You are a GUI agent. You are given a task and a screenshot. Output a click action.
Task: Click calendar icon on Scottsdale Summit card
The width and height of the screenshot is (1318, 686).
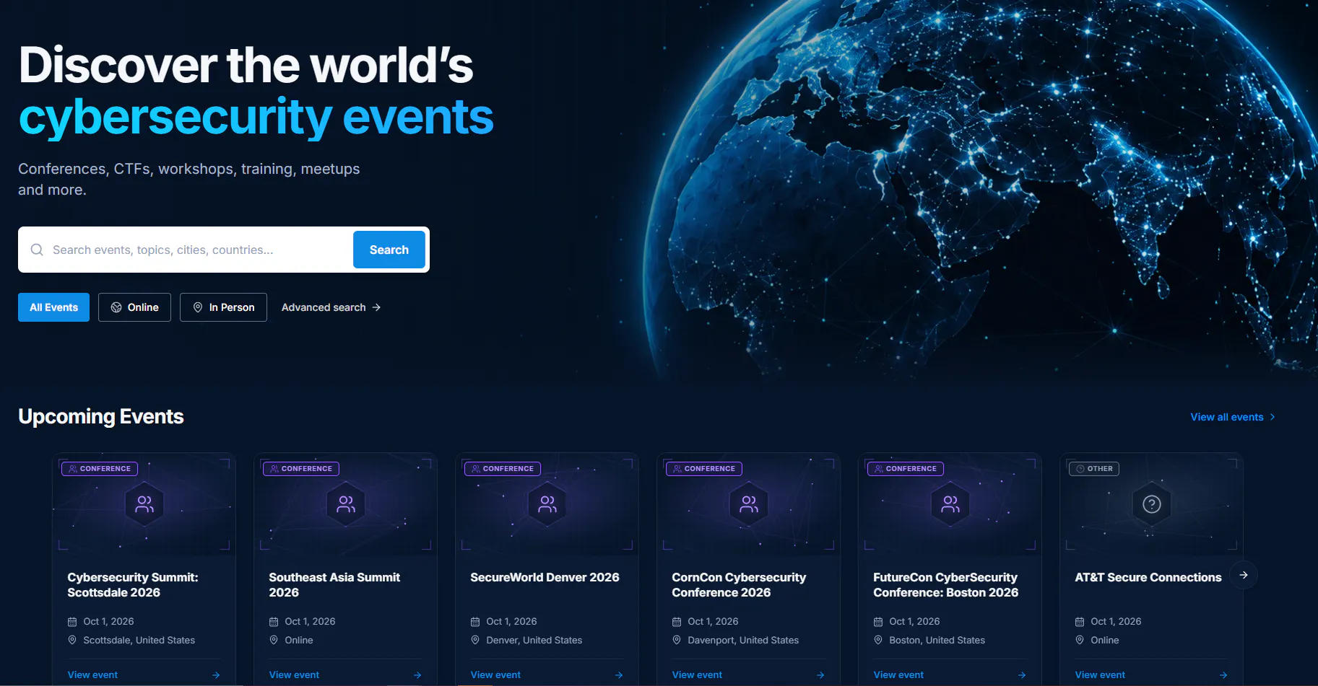[72, 622]
